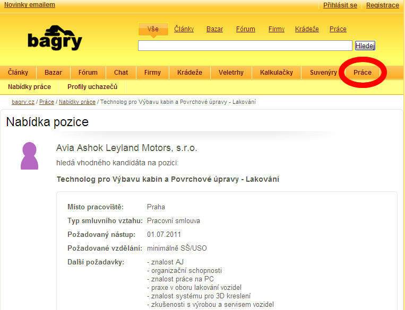Screen dimensions: 405x310
Task: Click Práce breadcrumb link
Action: [x=47, y=102]
